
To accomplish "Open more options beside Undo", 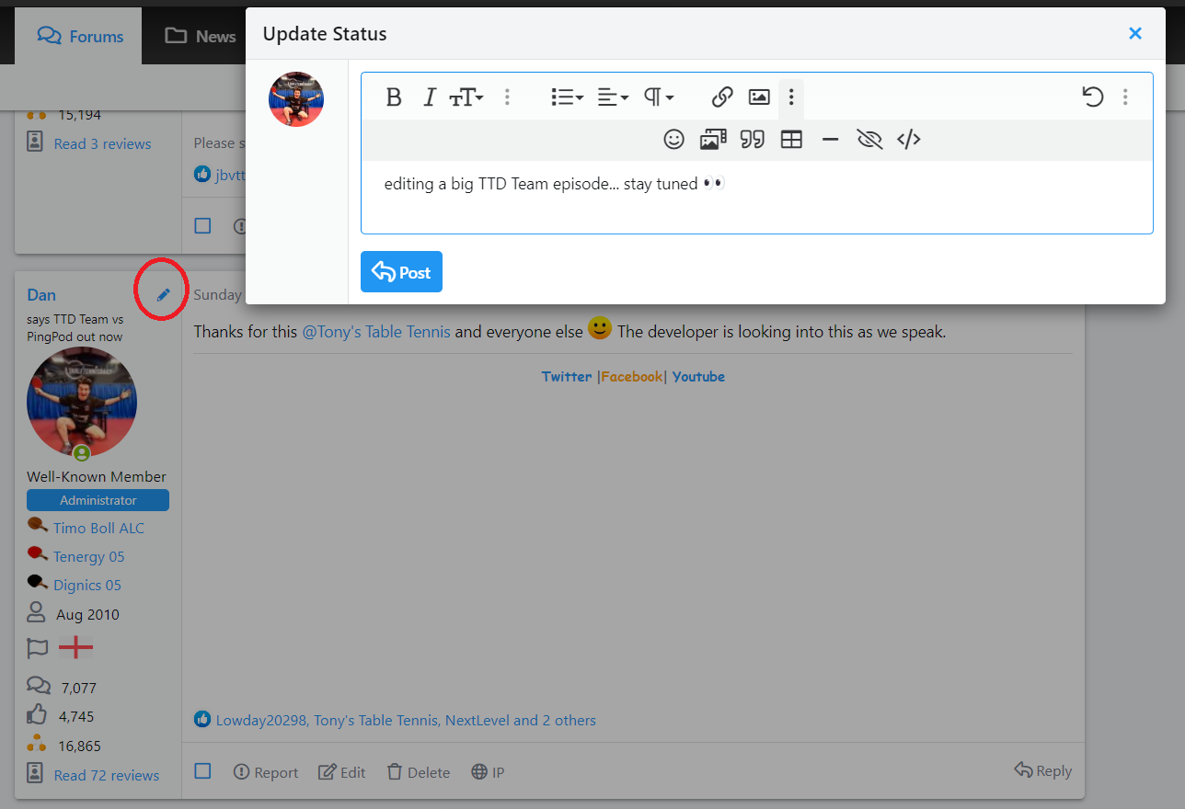I will 1125,97.
